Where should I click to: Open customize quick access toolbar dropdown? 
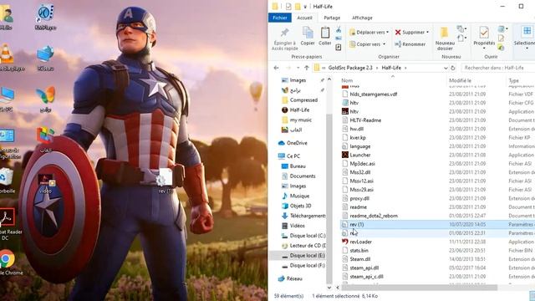305,7
